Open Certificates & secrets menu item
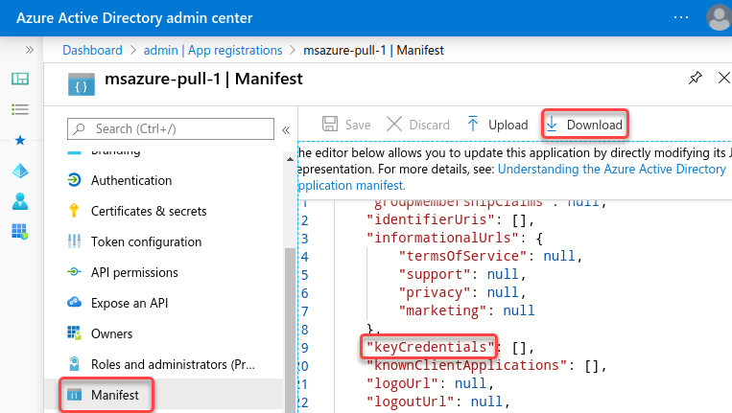Screen dimensions: 732x413 click(x=148, y=211)
